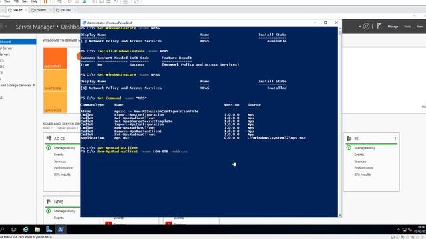Click Performance under IIS tile

363,168
